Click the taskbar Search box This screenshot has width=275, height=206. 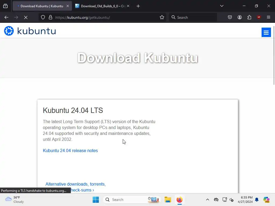[132, 200]
